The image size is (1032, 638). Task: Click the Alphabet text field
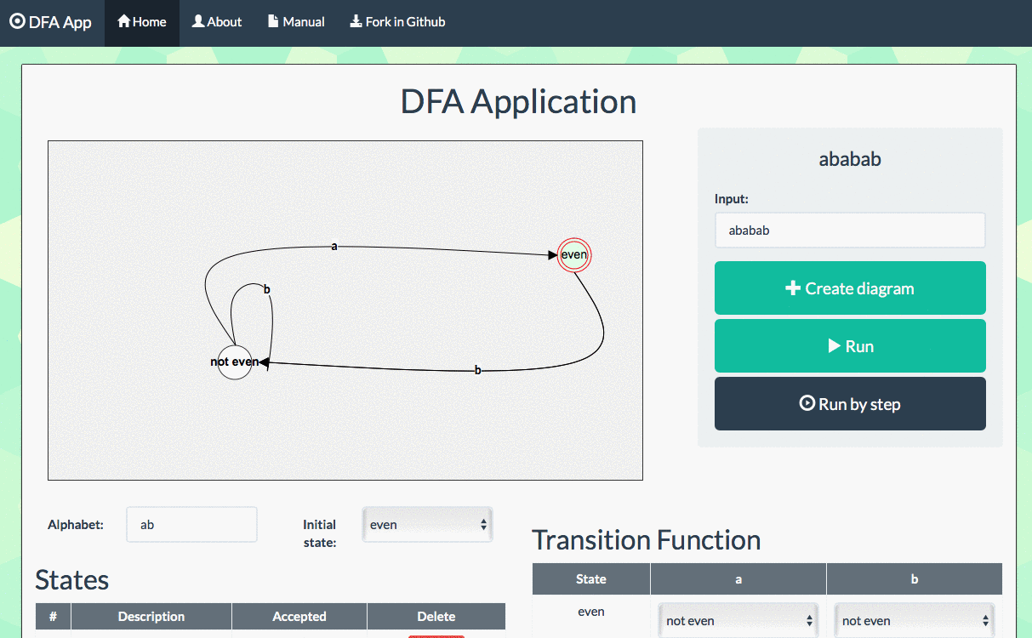click(191, 524)
